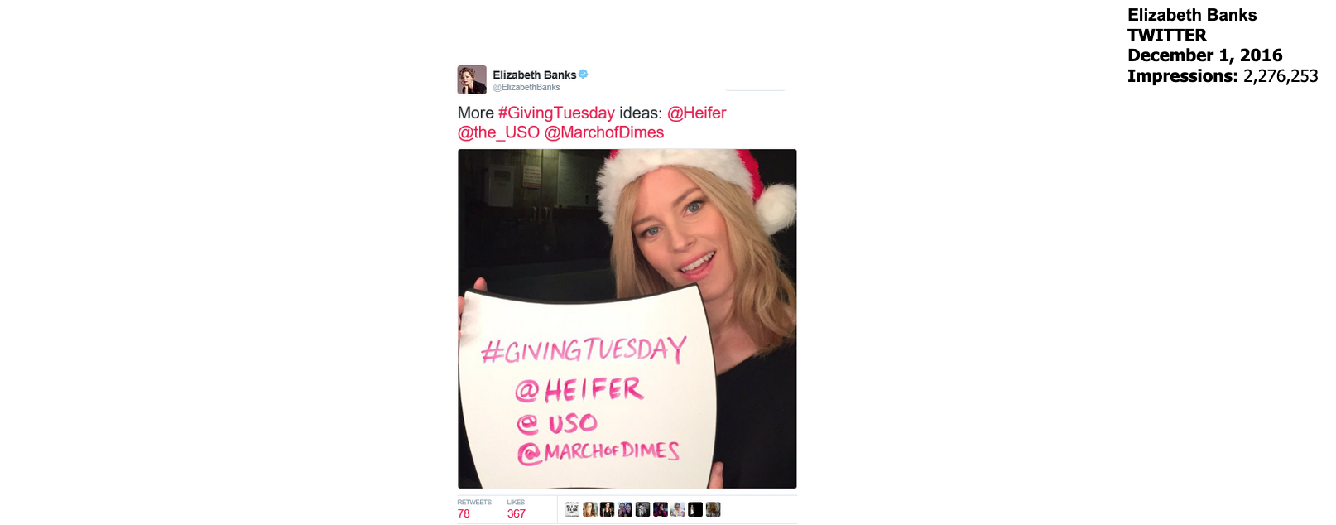Click the curly-haired avatar ending the likers row
Viewport: 1336px width, 525px height.
click(x=713, y=509)
